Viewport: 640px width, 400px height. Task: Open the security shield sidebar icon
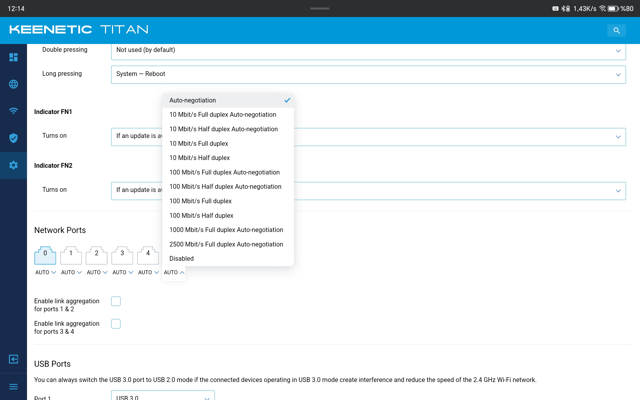click(x=13, y=138)
